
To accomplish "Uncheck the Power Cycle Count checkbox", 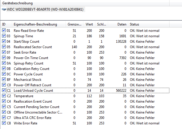I will tap(4, 74).
